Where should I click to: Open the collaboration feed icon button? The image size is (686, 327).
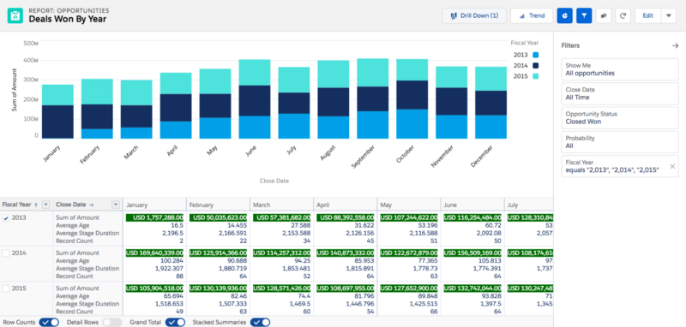click(604, 15)
